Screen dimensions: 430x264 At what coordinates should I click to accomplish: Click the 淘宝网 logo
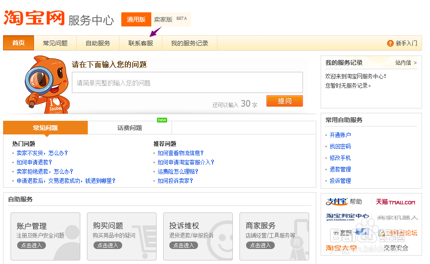click(x=34, y=18)
